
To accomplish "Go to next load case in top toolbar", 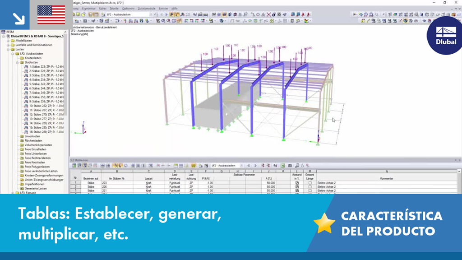I will tap(166, 14).
